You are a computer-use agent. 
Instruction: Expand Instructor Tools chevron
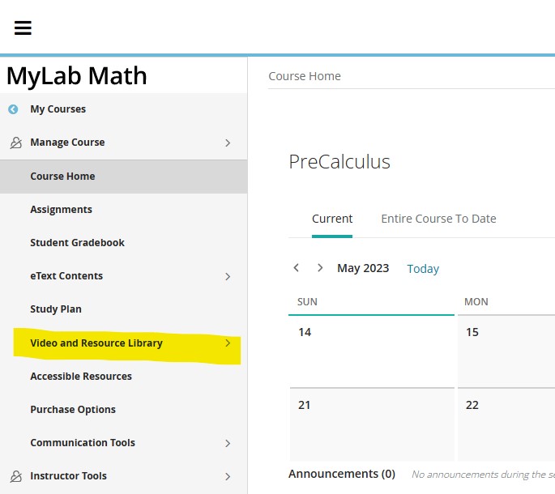click(228, 477)
